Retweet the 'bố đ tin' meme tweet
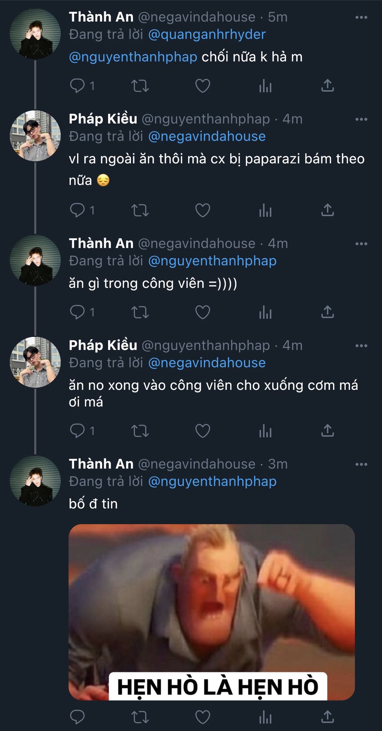Image resolution: width=382 pixels, height=731 pixels. pyautogui.click(x=140, y=717)
